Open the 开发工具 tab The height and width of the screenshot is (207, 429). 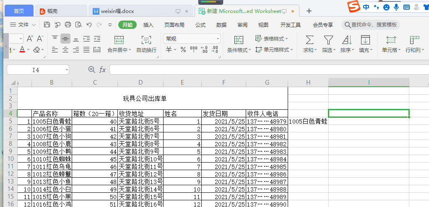point(291,25)
